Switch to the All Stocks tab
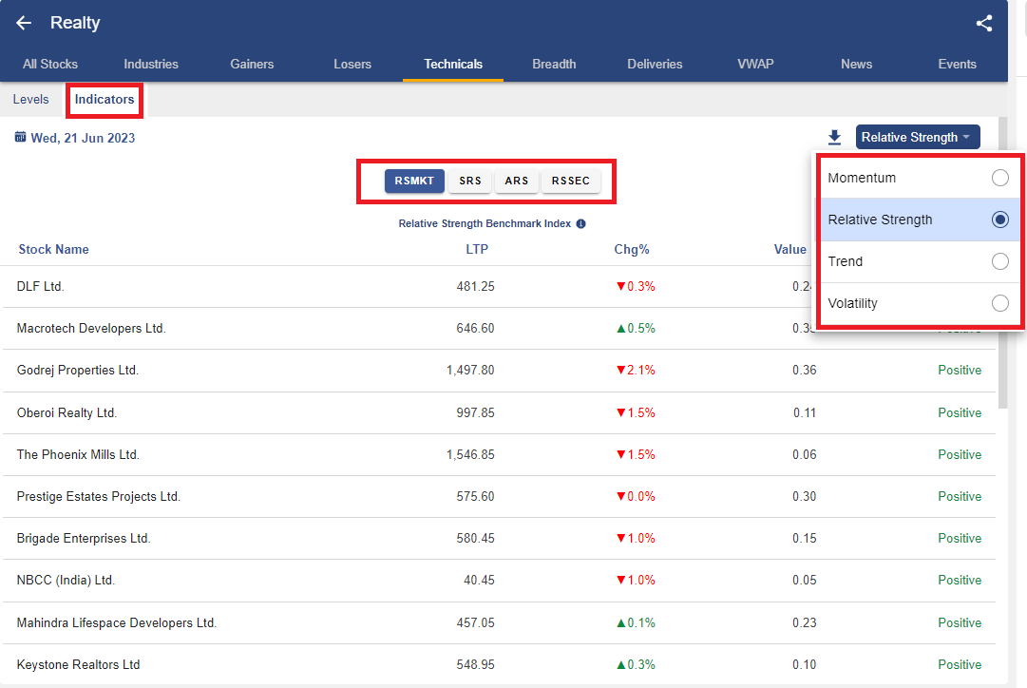Viewport: 1027px width, 688px height. click(x=50, y=65)
